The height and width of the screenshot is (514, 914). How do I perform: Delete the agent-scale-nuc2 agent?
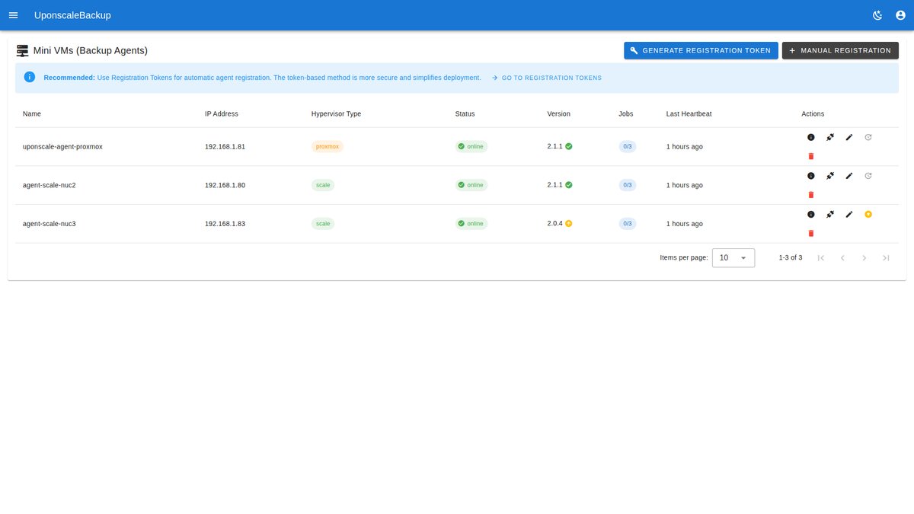pyautogui.click(x=810, y=195)
